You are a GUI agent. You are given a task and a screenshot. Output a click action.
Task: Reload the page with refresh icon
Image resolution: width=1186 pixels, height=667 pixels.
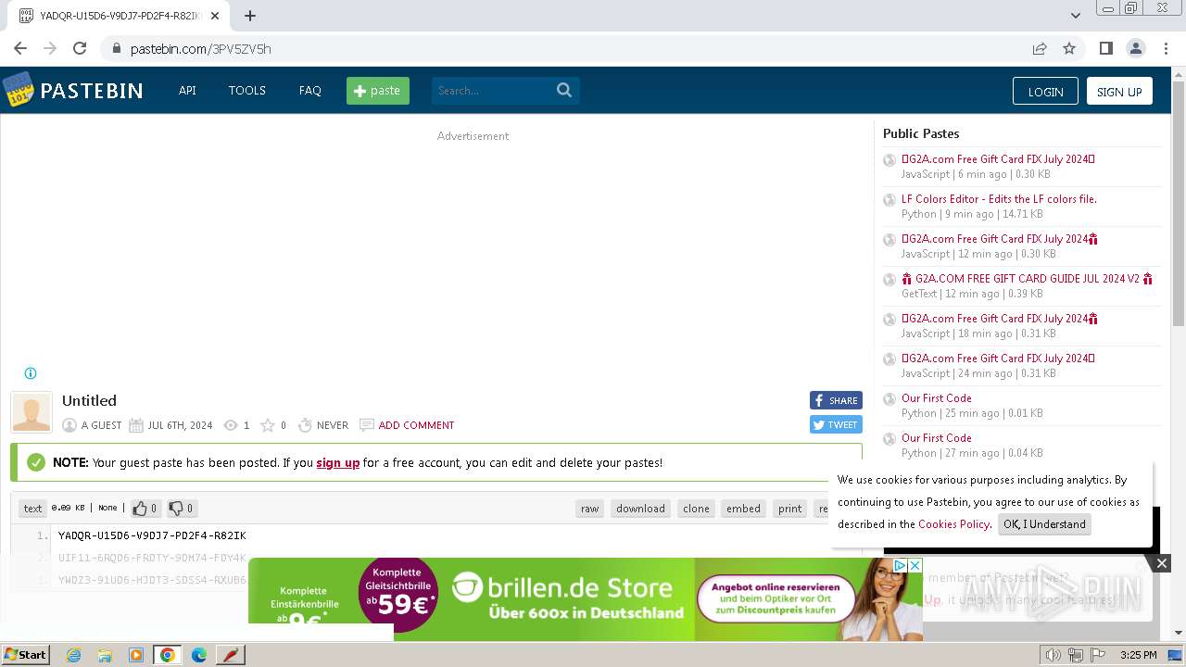[80, 48]
